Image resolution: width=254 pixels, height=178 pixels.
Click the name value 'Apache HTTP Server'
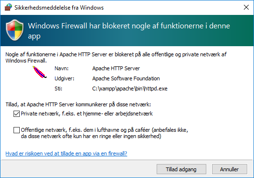pos(116,68)
